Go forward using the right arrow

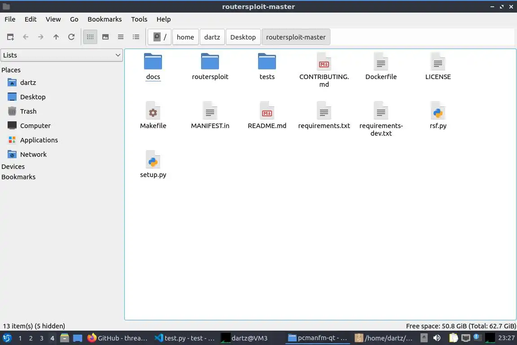click(x=40, y=37)
